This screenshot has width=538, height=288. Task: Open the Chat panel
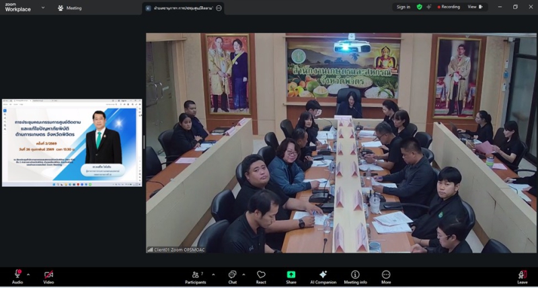[x=232, y=276]
